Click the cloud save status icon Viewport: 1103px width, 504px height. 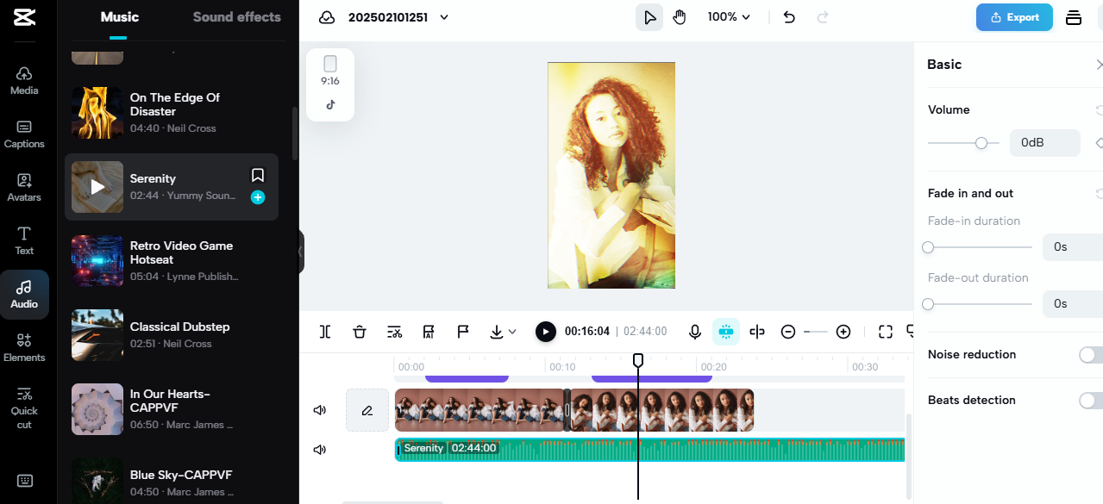click(x=327, y=17)
